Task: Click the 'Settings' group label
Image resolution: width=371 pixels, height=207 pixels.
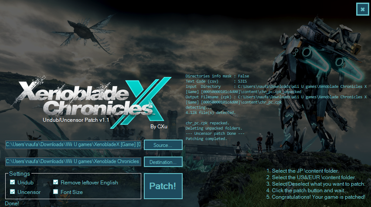Action: click(x=20, y=174)
